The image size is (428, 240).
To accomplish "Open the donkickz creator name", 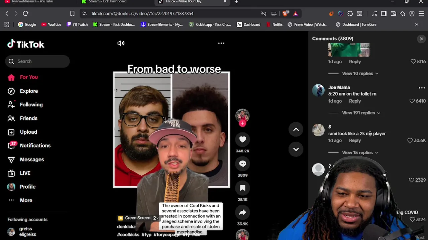I will (x=126, y=227).
